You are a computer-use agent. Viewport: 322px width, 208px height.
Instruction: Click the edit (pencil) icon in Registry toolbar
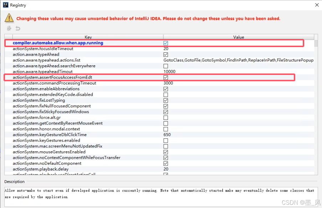pos(9,29)
